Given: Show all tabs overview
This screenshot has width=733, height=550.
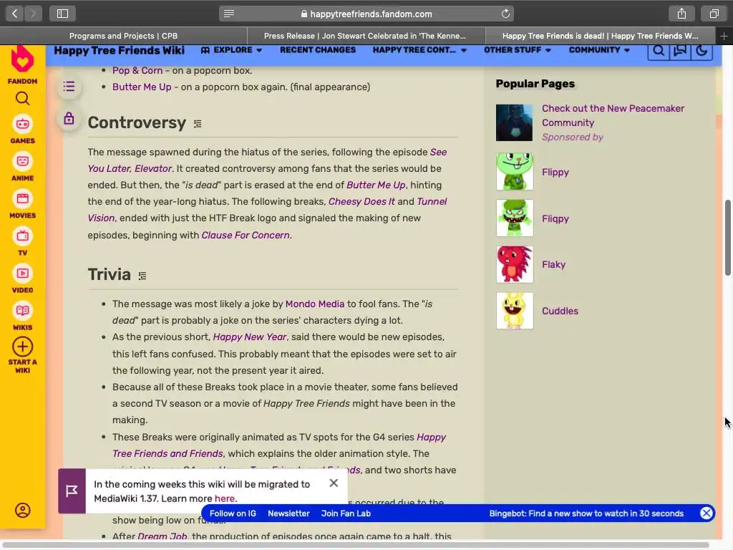Looking at the screenshot, I should click(714, 14).
